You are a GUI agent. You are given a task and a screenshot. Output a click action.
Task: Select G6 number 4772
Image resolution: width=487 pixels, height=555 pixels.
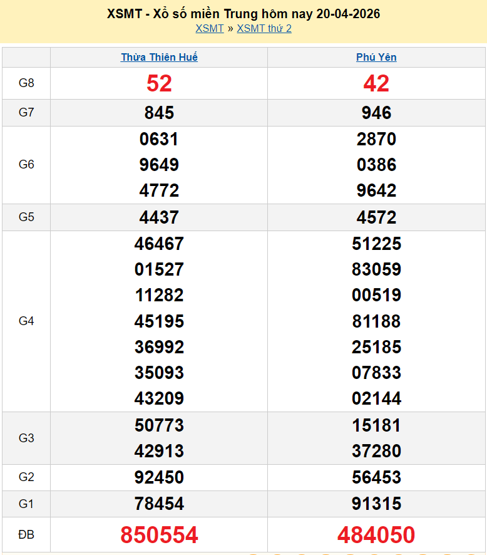point(159,191)
